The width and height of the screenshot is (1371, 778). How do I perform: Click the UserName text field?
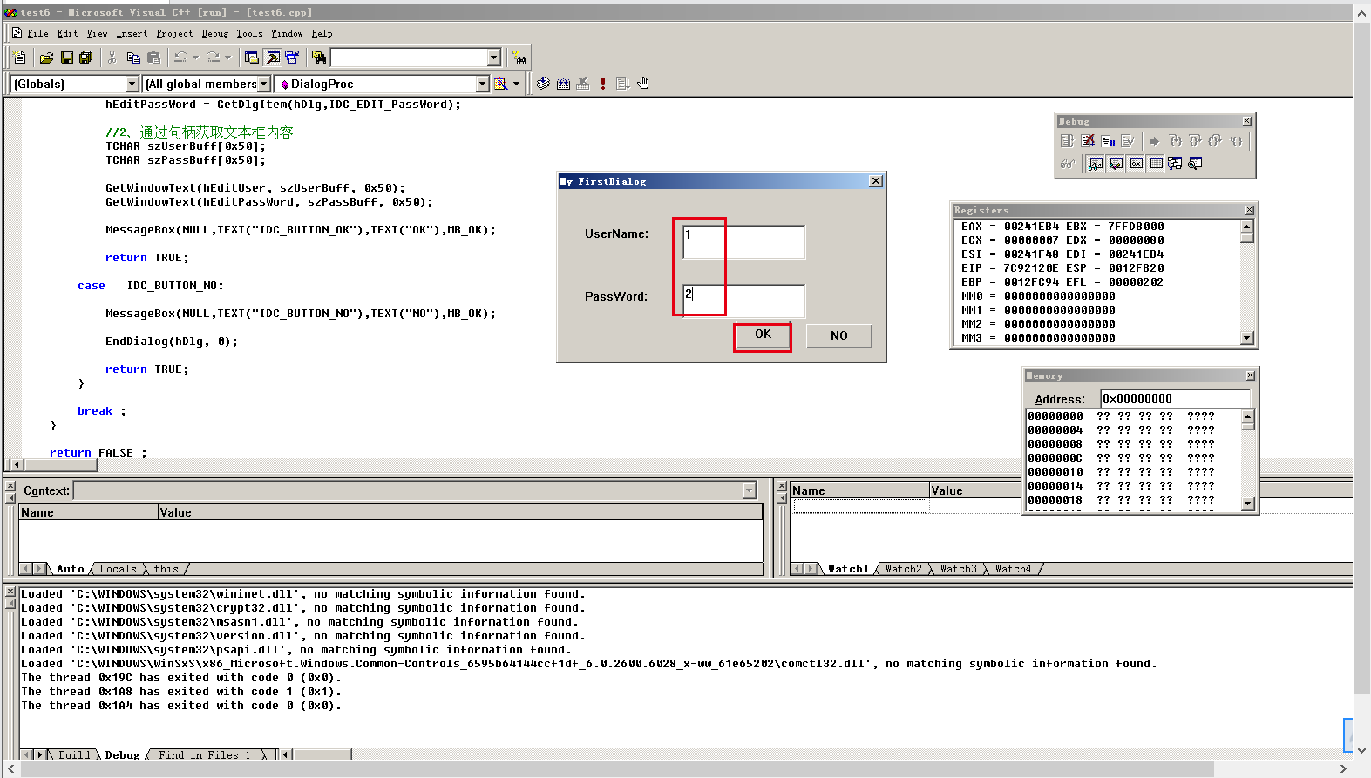(x=743, y=242)
